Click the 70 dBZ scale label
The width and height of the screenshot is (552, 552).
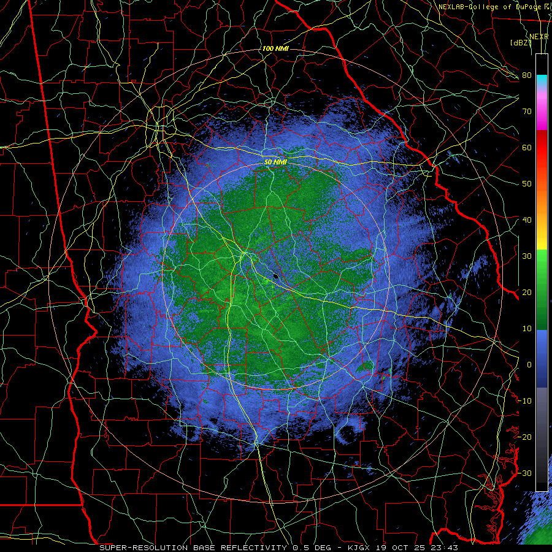(x=527, y=112)
